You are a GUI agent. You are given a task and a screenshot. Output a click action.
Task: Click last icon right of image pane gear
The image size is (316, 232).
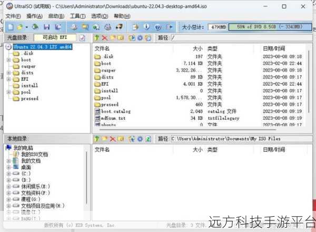coord(148,38)
